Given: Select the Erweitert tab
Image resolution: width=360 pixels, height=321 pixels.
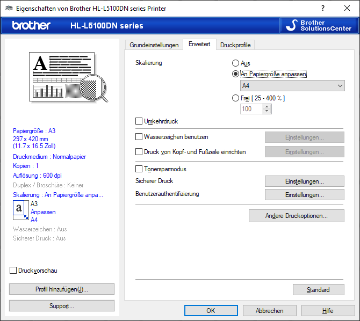Looking at the screenshot, I should (199, 44).
